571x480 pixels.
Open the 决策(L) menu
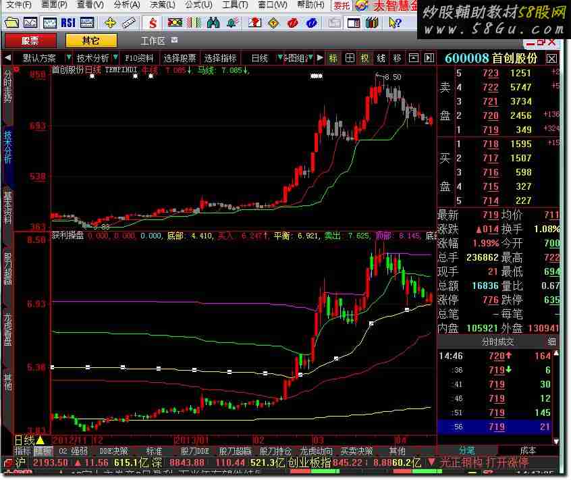163,5
